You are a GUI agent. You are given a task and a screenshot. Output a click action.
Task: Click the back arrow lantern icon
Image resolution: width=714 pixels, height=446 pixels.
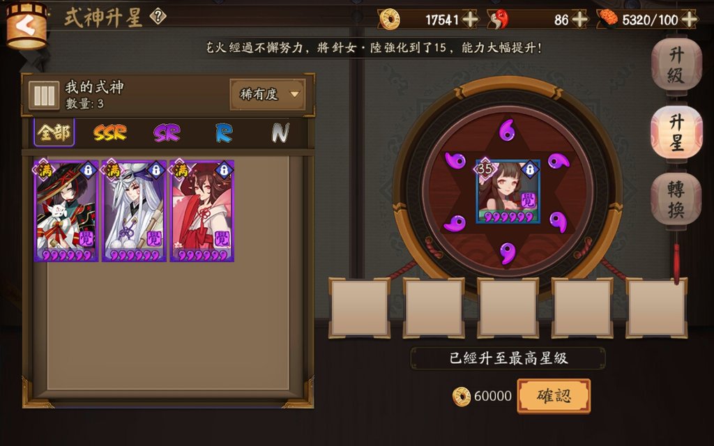point(27,25)
